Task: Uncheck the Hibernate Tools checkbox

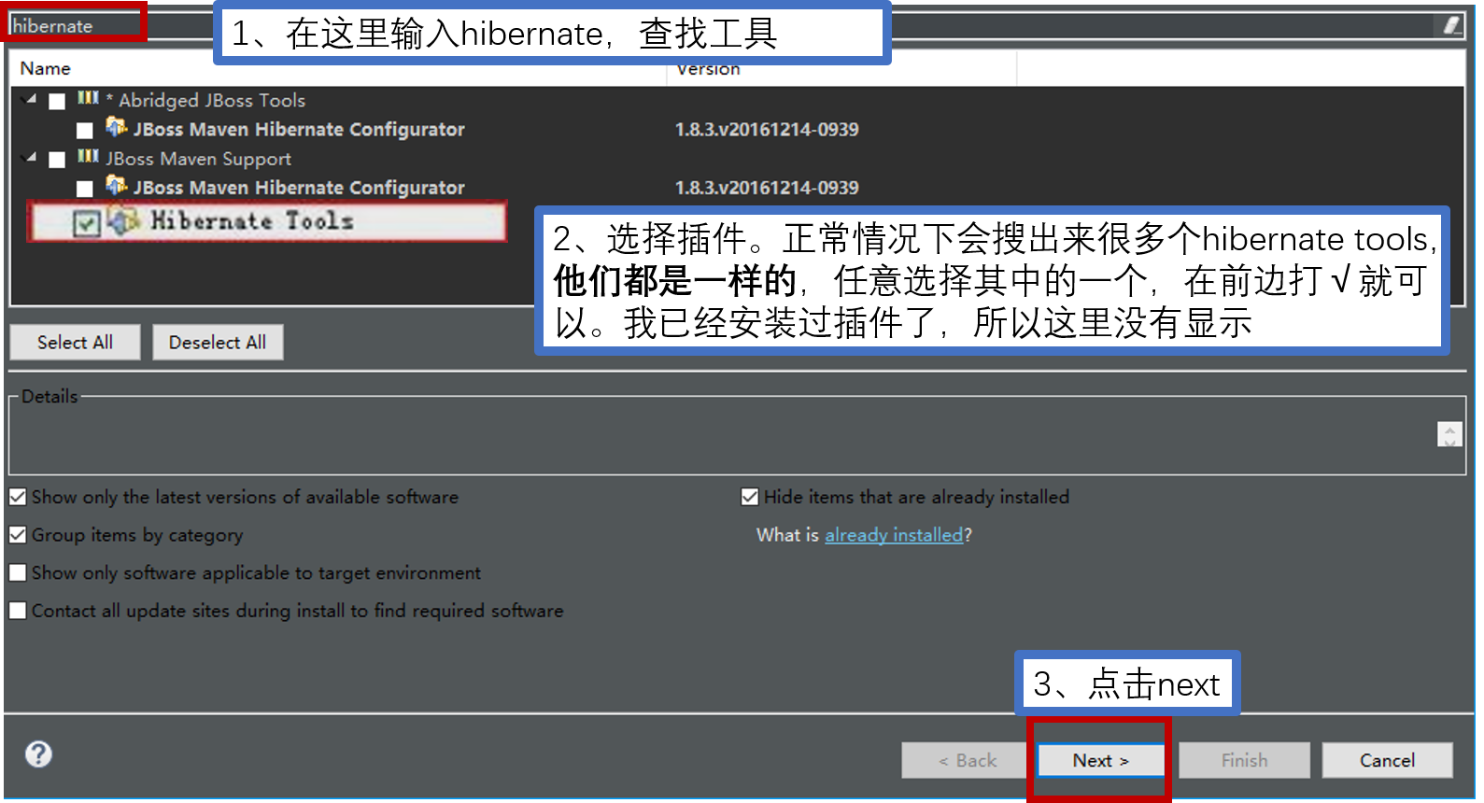Action: (x=86, y=223)
